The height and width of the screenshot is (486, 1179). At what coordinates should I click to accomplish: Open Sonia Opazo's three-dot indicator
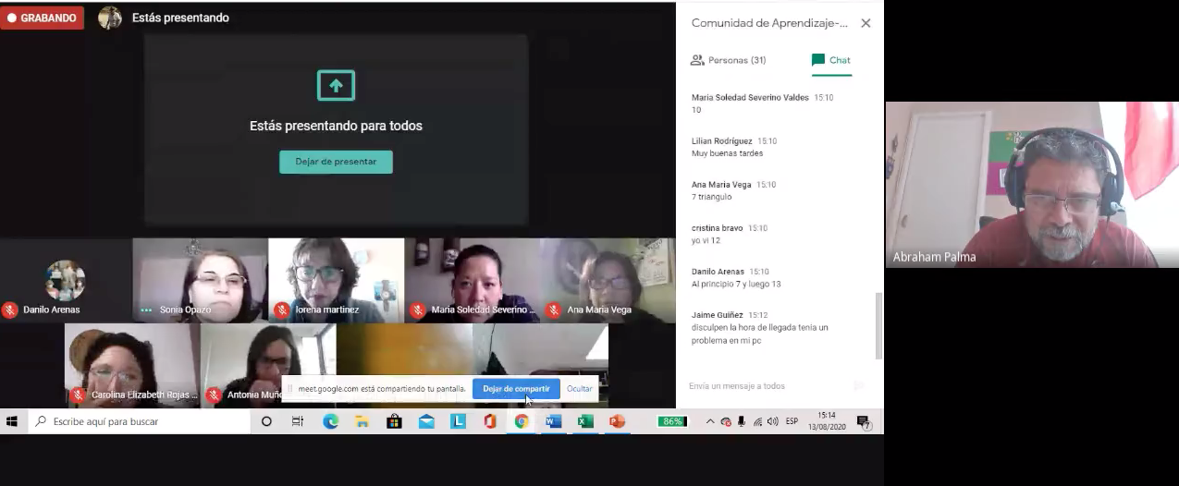pyautogui.click(x=146, y=310)
